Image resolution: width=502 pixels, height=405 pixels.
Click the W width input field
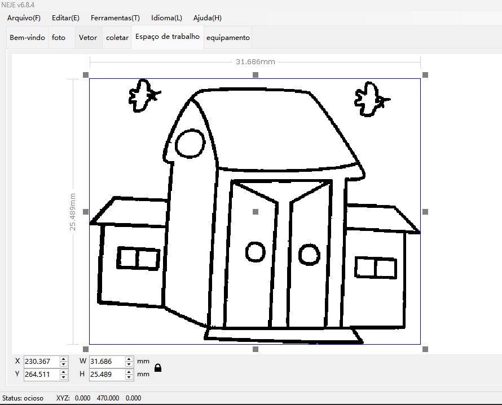pyautogui.click(x=106, y=361)
